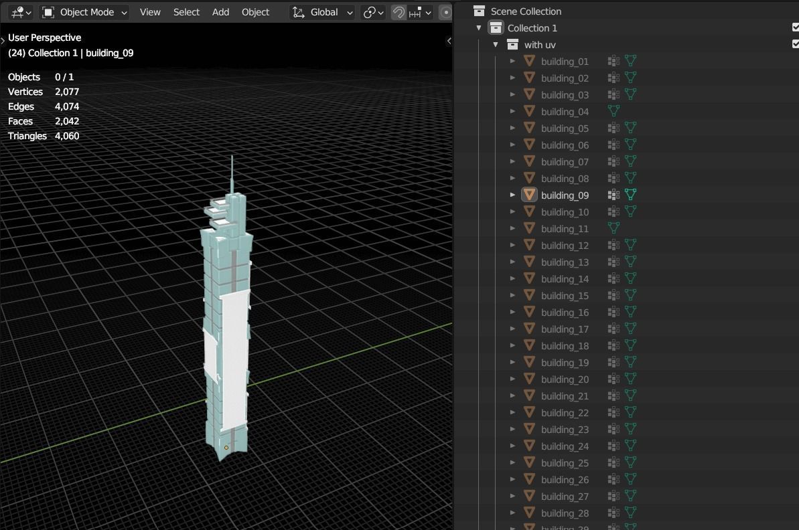The height and width of the screenshot is (530, 799).
Task: Open the View menu
Action: 150,12
